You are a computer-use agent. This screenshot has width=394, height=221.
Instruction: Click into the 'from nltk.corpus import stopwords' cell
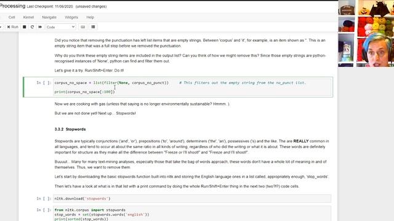pos(192,214)
